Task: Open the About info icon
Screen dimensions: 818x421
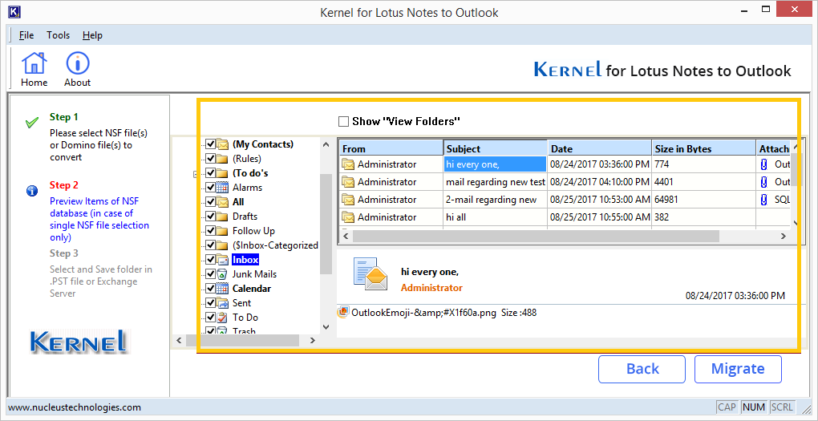Action: pyautogui.click(x=77, y=63)
